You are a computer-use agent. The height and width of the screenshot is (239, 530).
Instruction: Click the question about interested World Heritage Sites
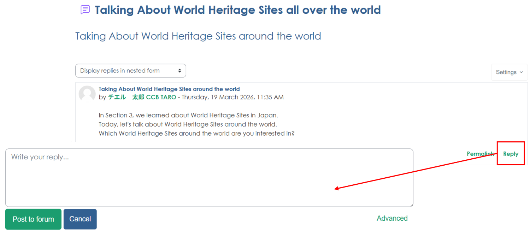[196, 134]
